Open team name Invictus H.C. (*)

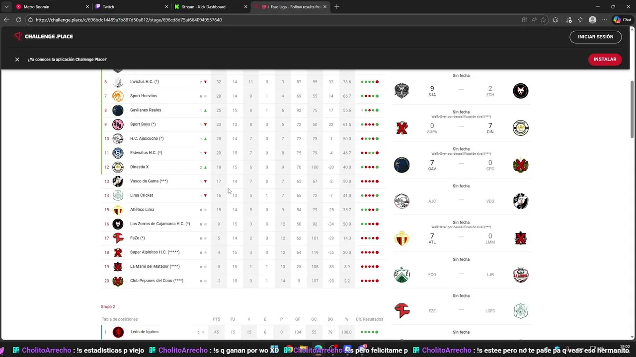[145, 82]
